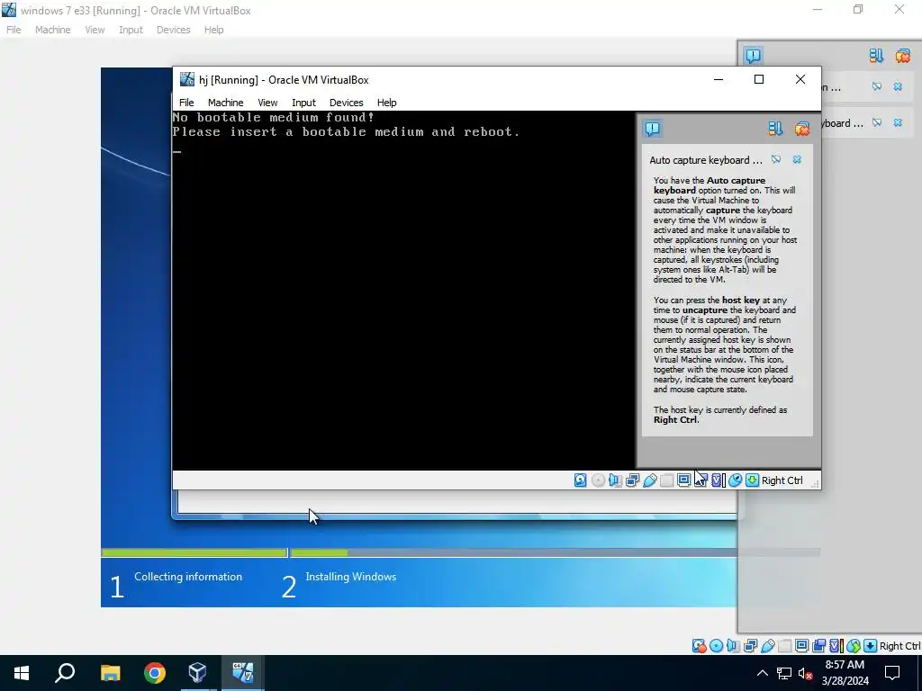Click forget icon on outer keyboard notification row

[x=877, y=122]
